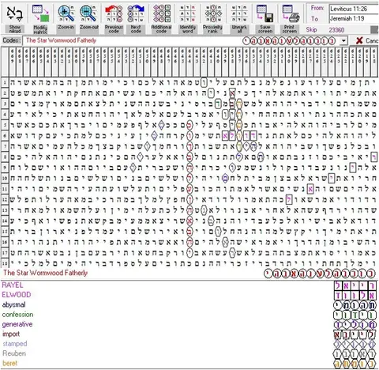Click the Skip value 23360
The image size is (379, 370).
(336, 30)
